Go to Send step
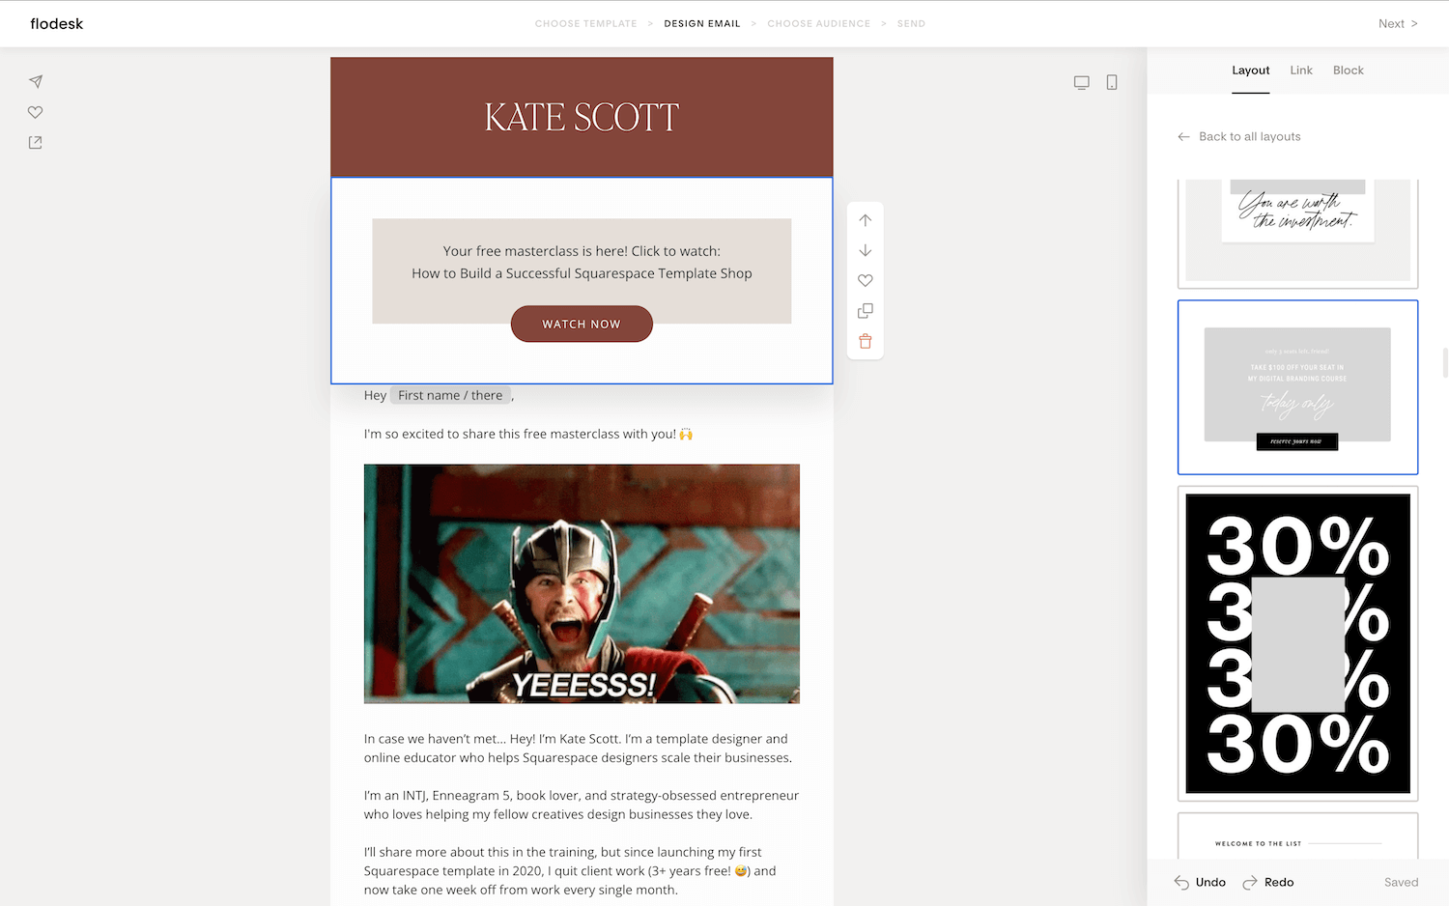1449x906 pixels. pyautogui.click(x=911, y=23)
